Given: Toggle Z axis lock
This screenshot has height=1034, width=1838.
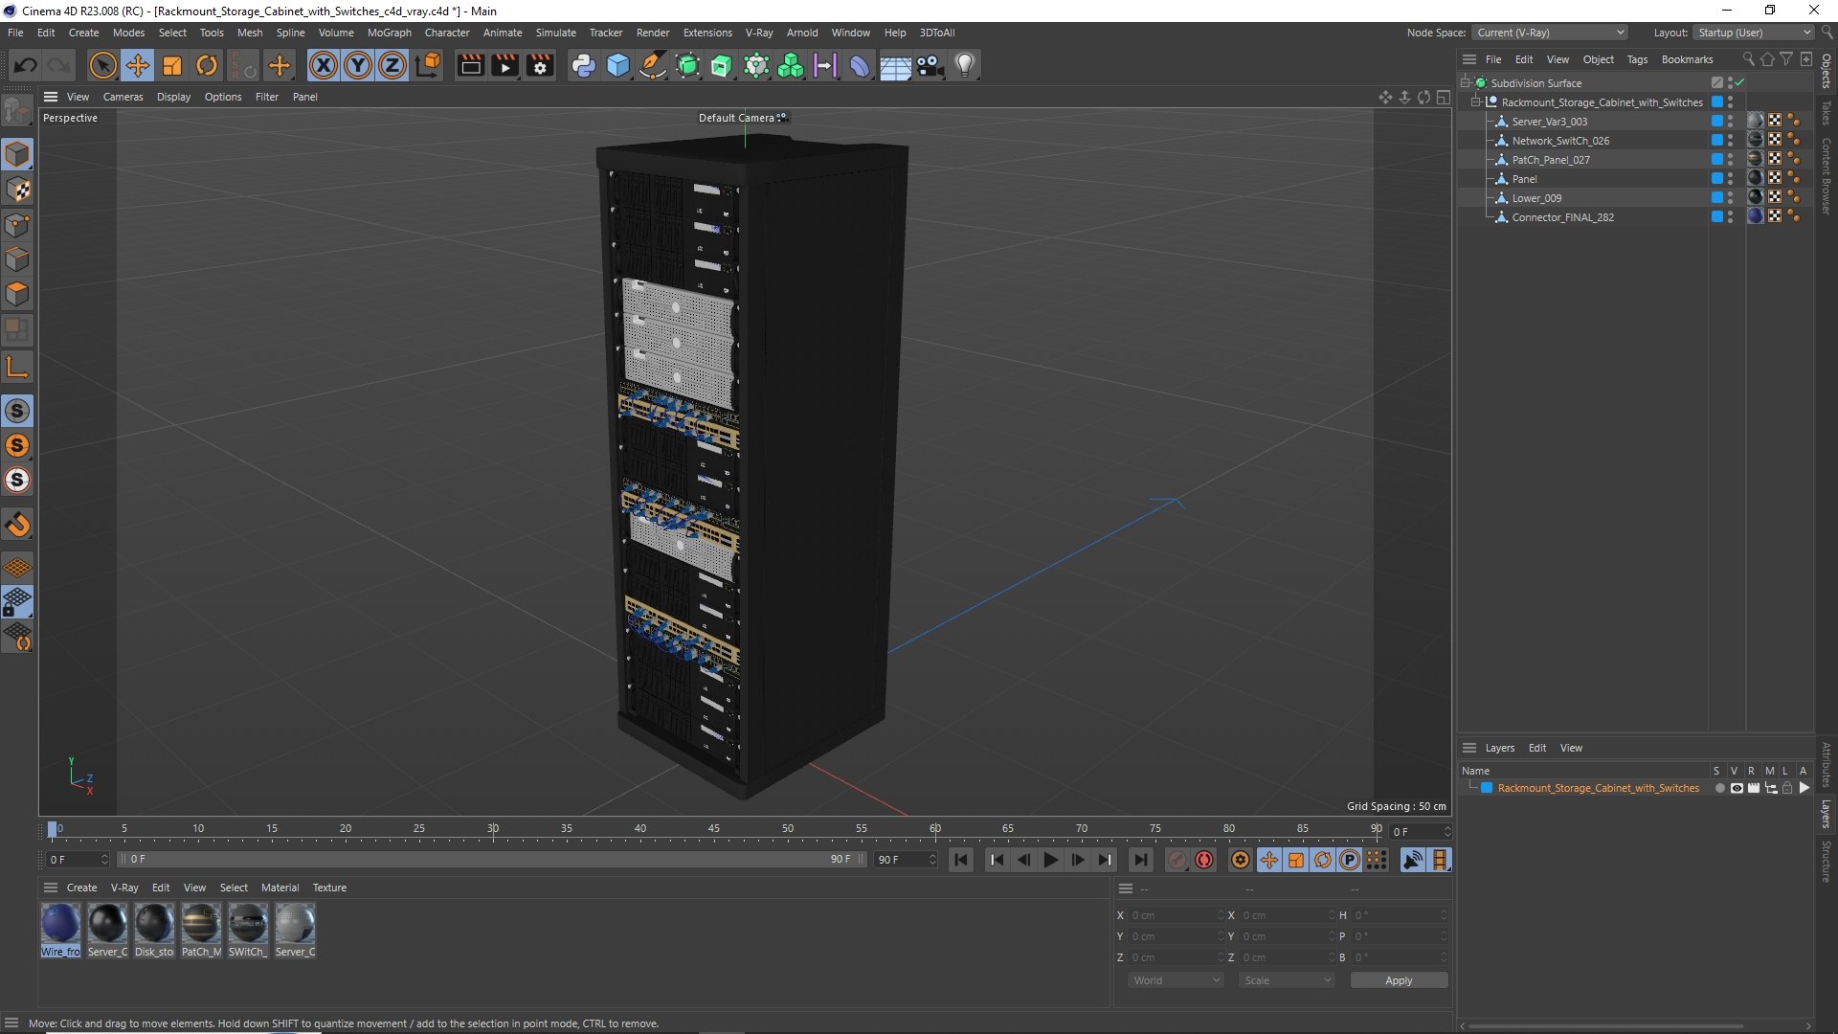Looking at the screenshot, I should coord(392,65).
